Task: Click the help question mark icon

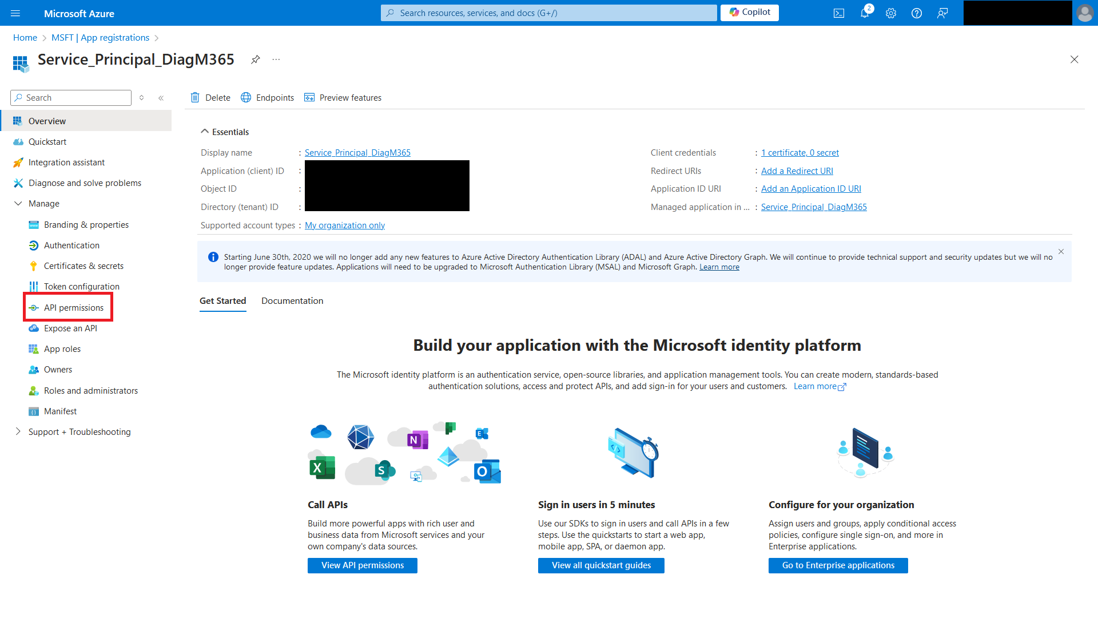Action: click(916, 13)
